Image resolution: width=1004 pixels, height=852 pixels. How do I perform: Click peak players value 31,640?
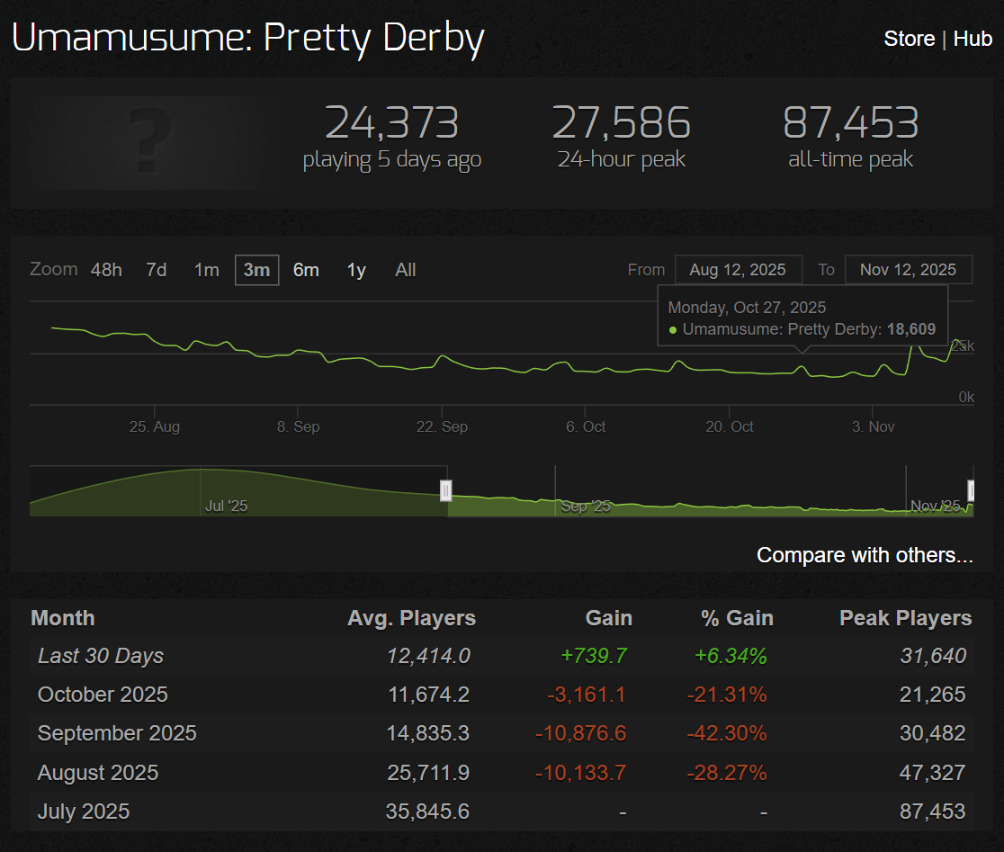pyautogui.click(x=933, y=656)
